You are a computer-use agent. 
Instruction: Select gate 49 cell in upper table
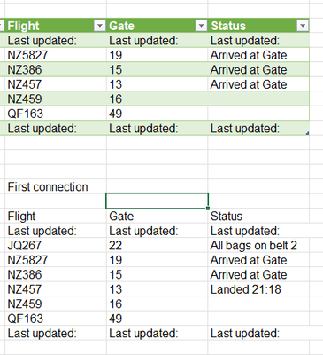click(x=157, y=114)
